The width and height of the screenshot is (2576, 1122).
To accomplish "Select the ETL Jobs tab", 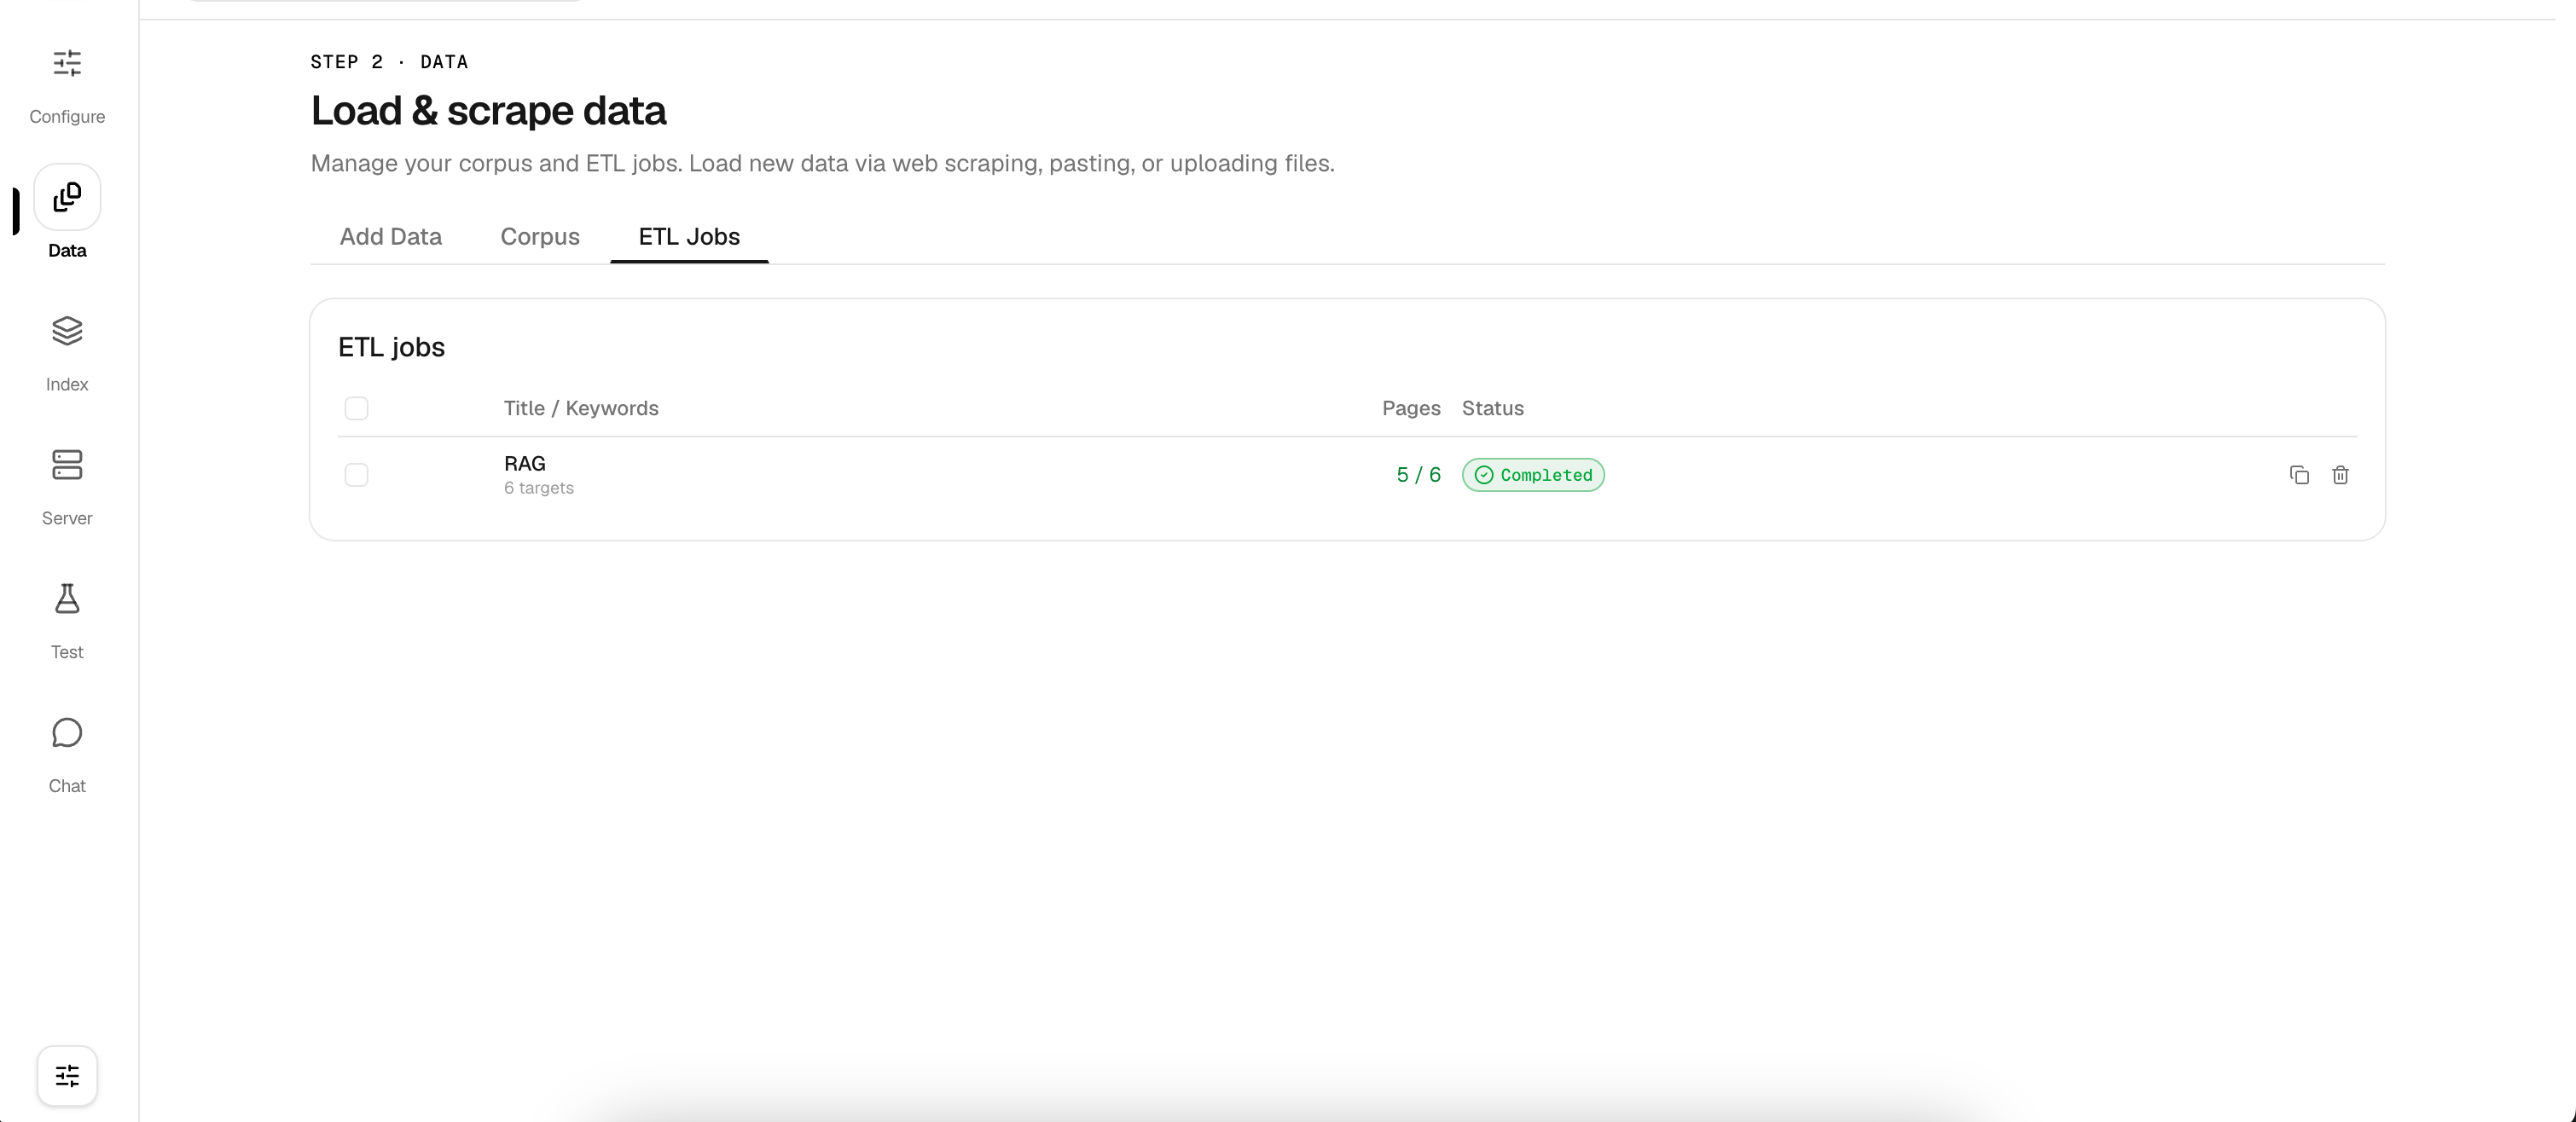I will [689, 237].
